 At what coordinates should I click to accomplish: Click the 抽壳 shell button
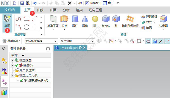[146, 28]
